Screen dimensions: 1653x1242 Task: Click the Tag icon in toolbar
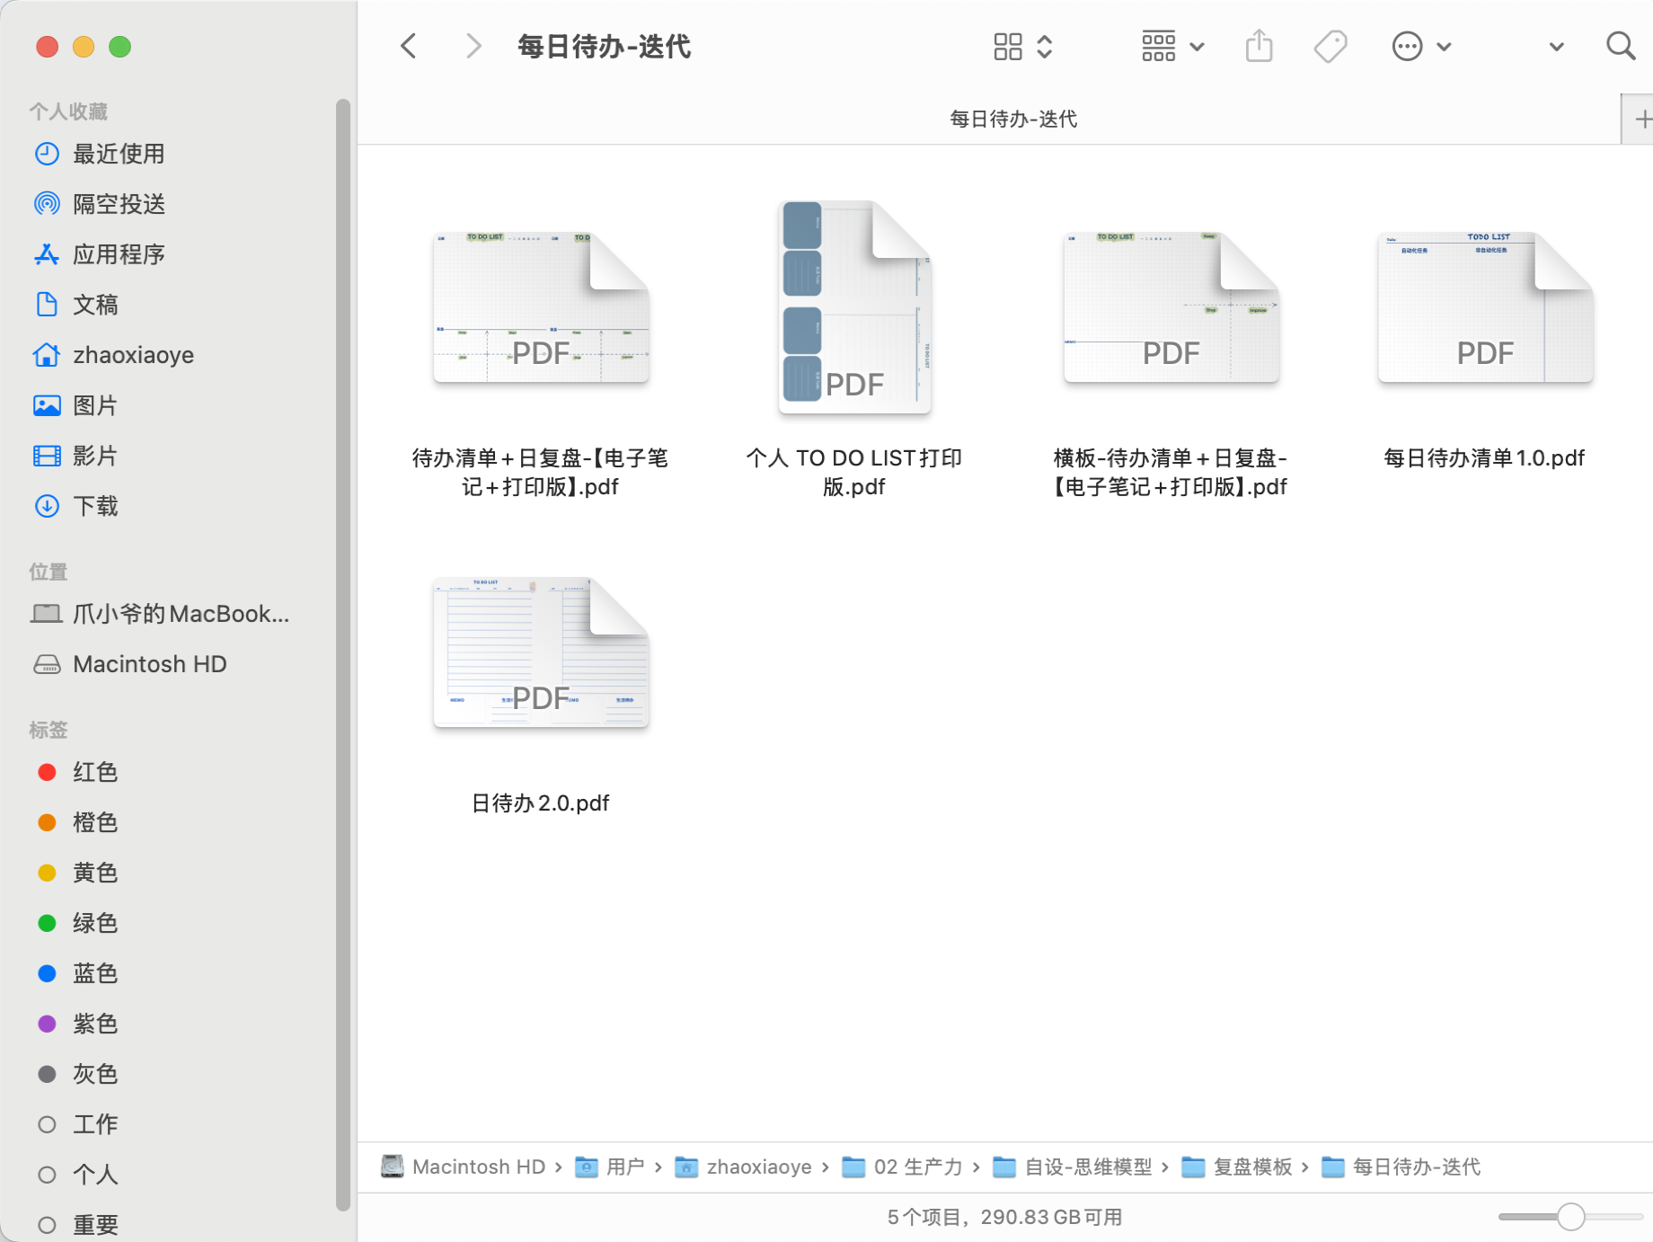1330,46
